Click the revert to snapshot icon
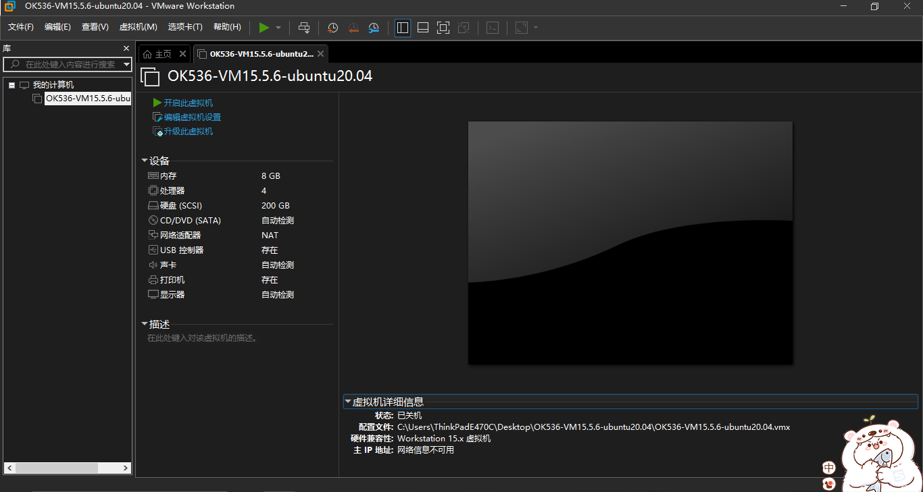Screen dimensions: 923x492 (353, 28)
